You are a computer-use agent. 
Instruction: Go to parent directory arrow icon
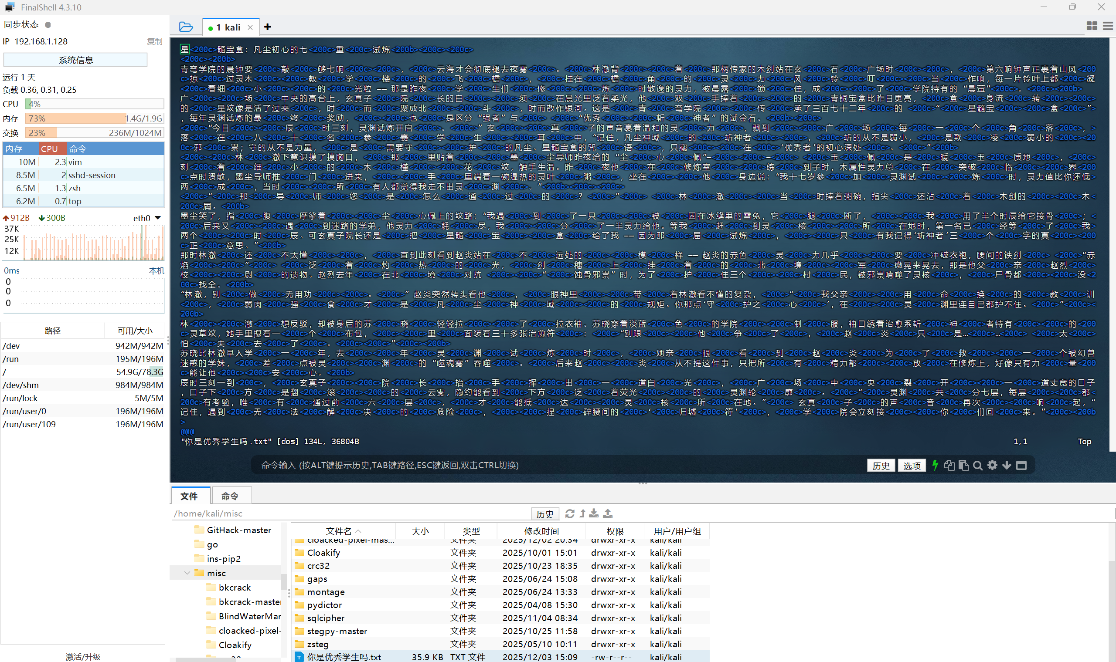click(x=582, y=513)
